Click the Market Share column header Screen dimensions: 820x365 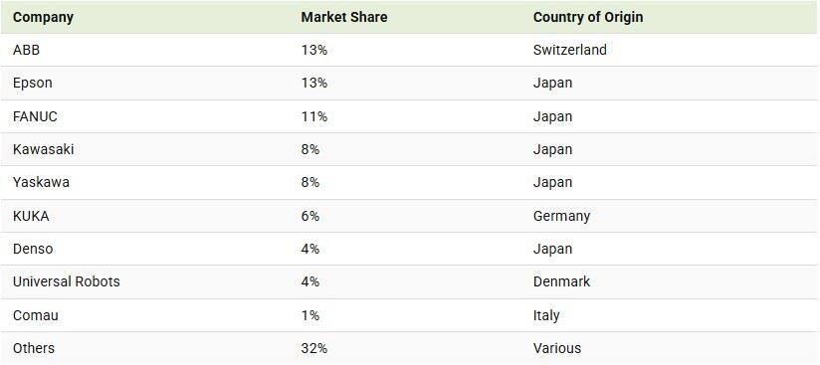point(344,17)
